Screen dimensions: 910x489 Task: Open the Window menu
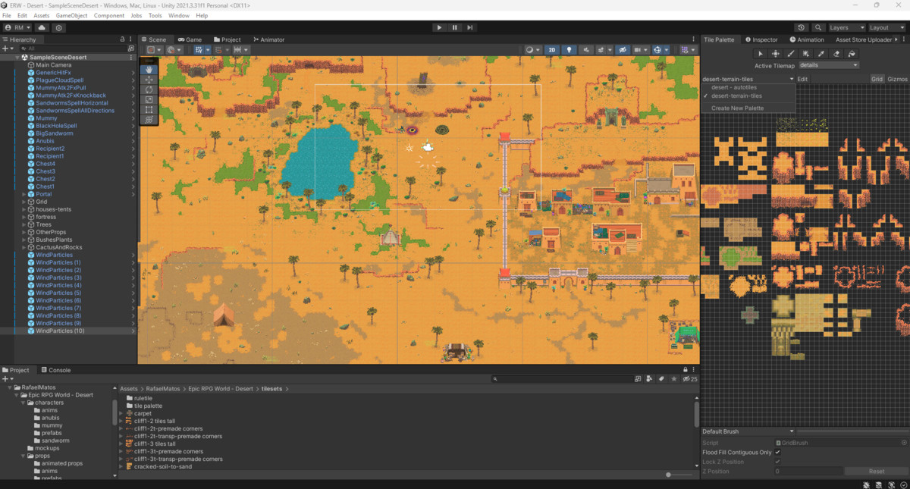tap(179, 15)
